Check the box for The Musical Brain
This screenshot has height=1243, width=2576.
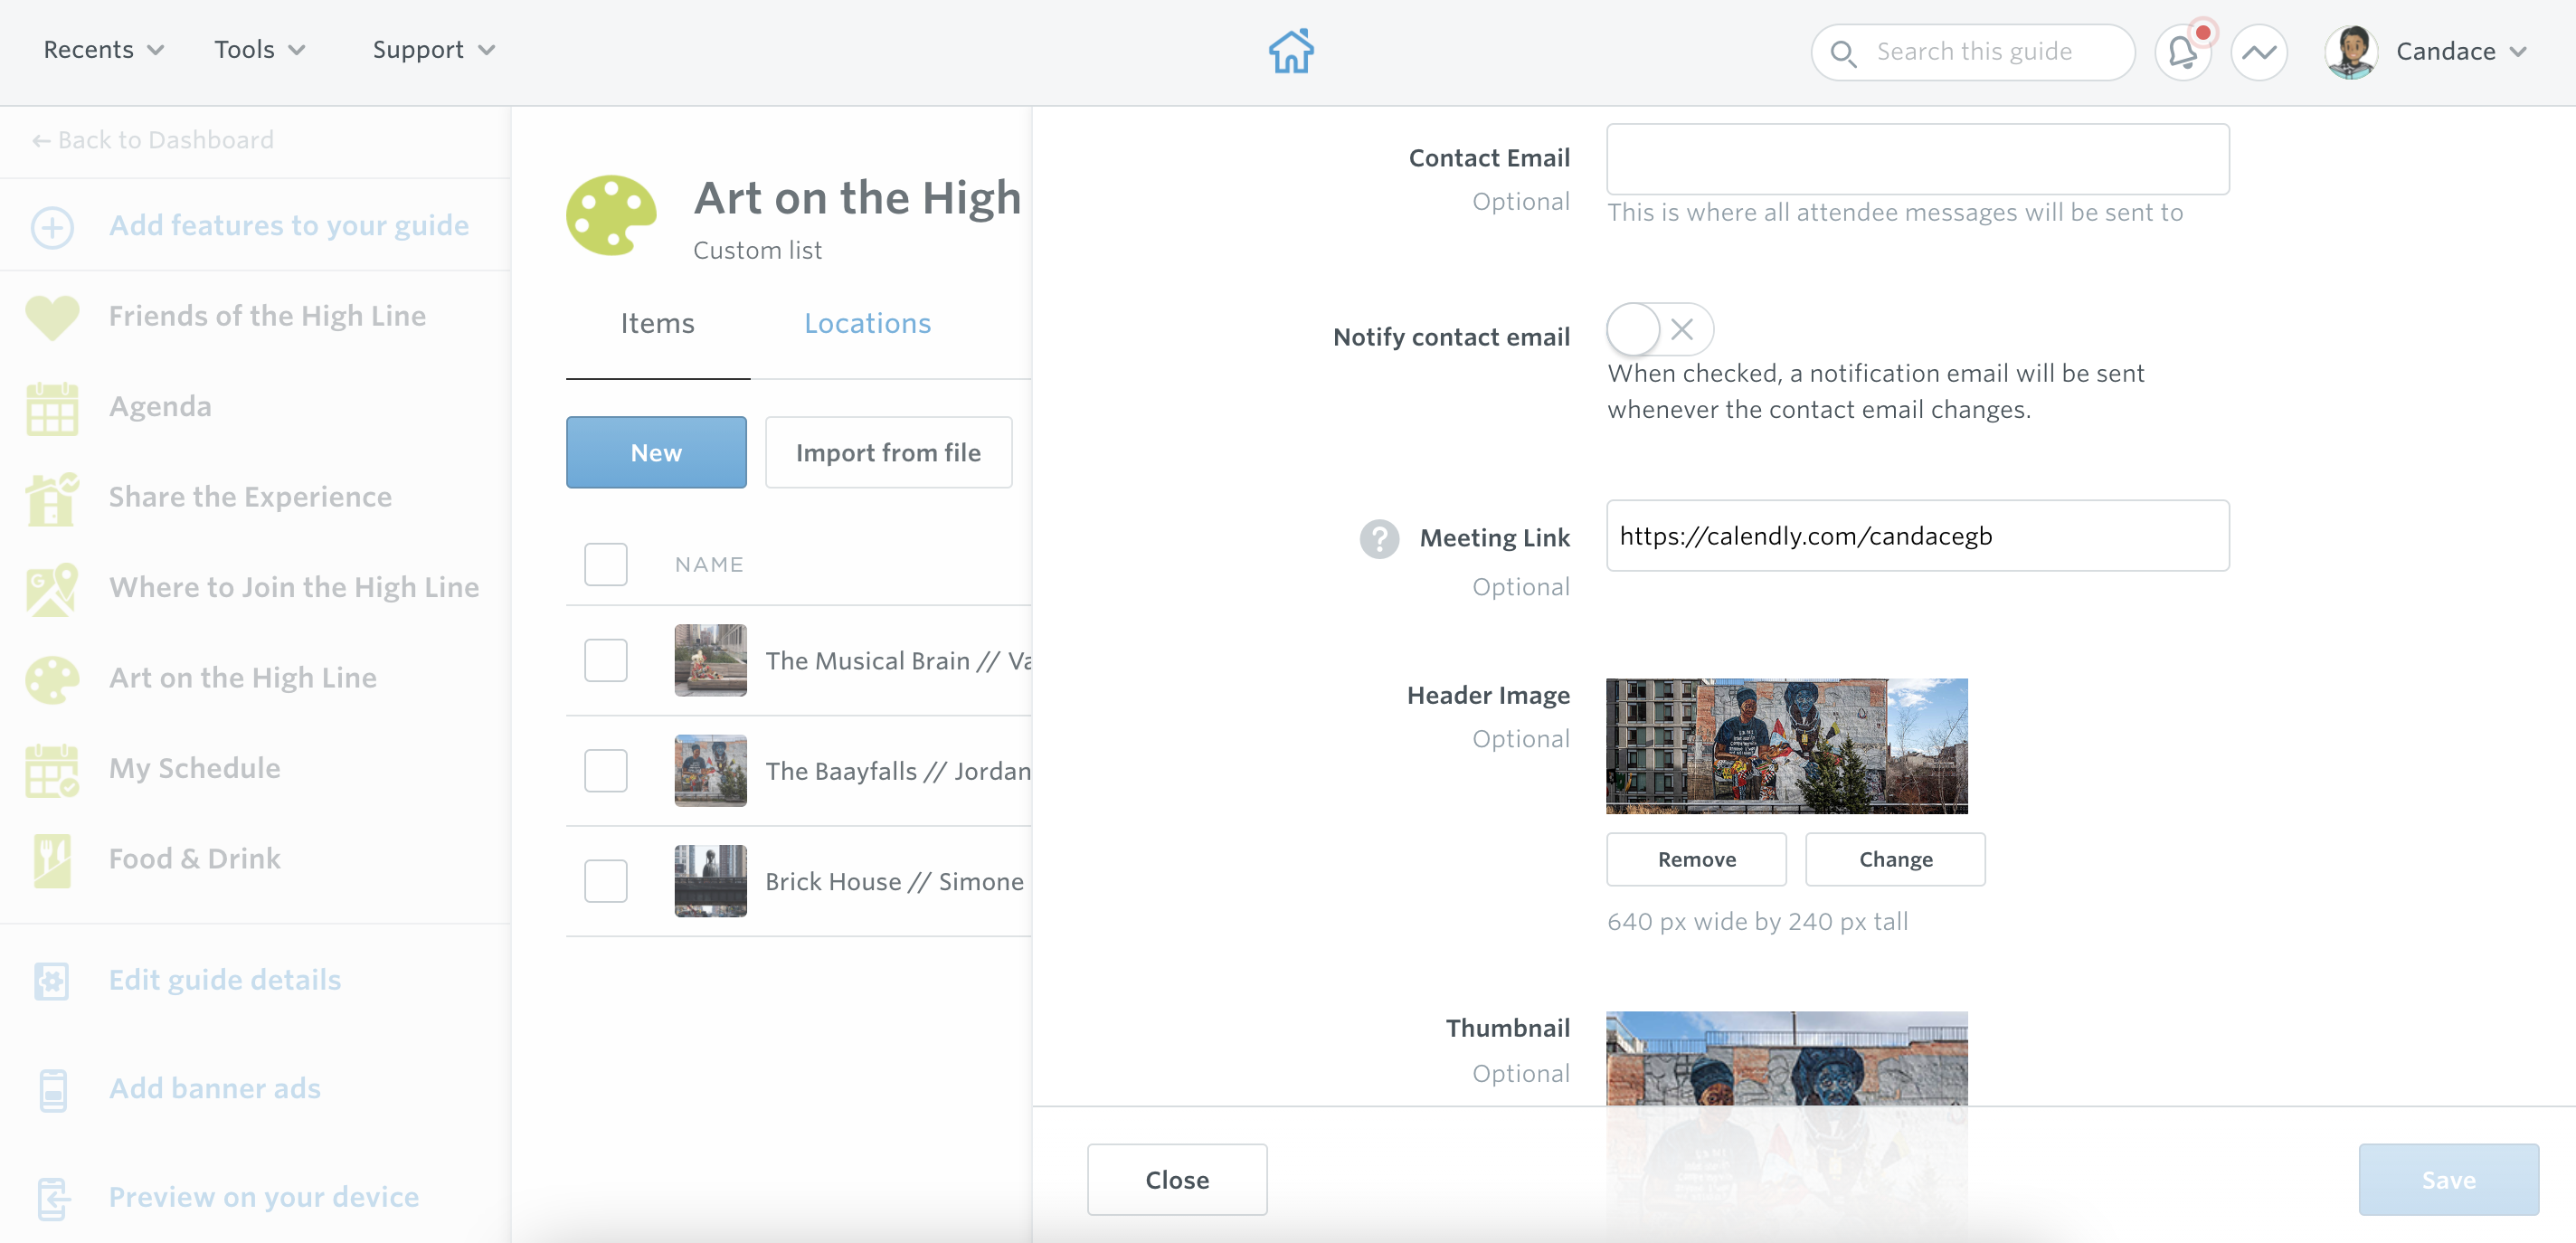[x=605, y=660]
